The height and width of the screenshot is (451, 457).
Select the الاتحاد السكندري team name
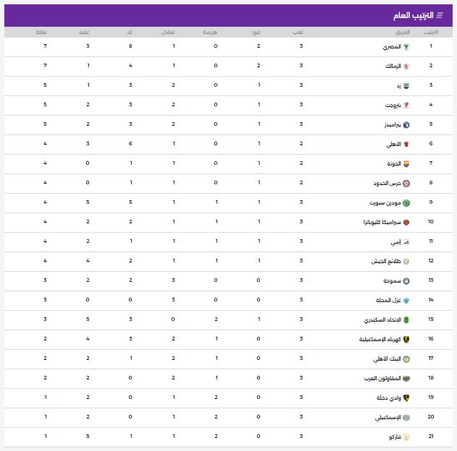point(382,320)
